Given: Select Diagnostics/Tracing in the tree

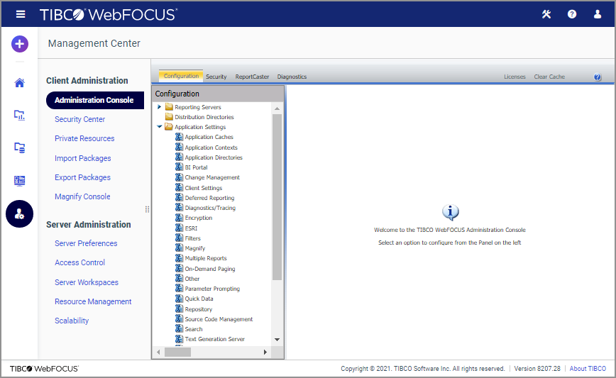Looking at the screenshot, I should click(x=210, y=208).
